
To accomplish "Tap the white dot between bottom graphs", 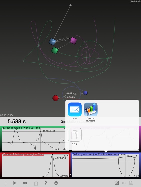I will click(71, 174).
